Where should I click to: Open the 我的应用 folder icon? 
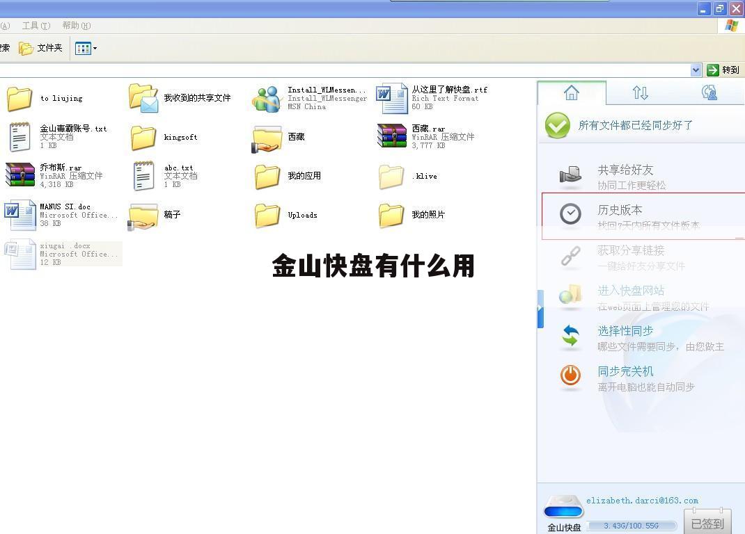(267, 177)
